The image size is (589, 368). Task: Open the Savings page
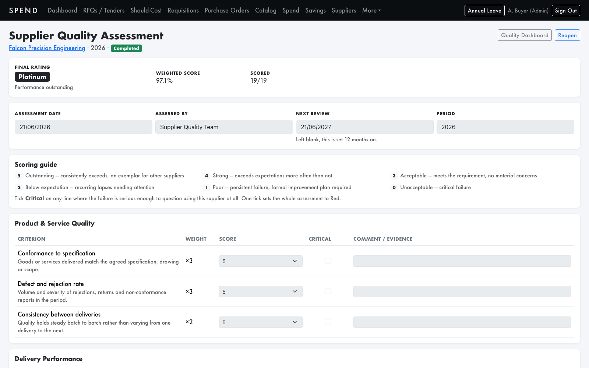coord(315,10)
